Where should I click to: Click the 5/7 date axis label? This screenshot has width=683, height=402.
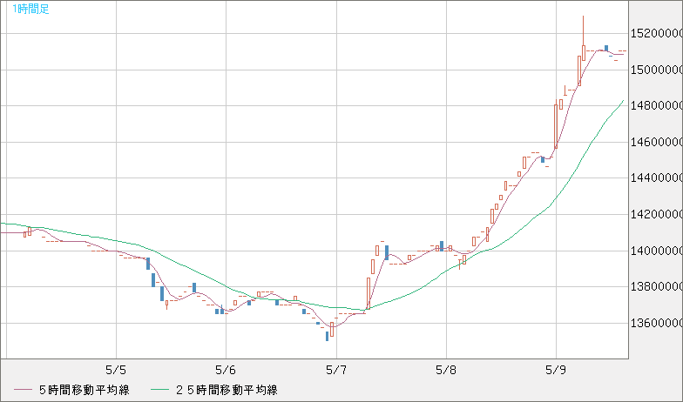pyautogui.click(x=336, y=371)
